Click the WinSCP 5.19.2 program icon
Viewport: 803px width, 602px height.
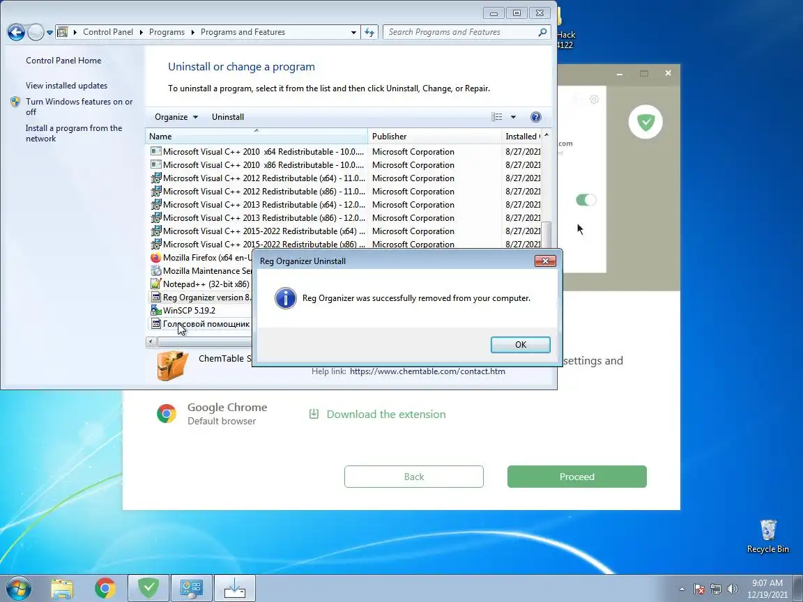pyautogui.click(x=155, y=311)
